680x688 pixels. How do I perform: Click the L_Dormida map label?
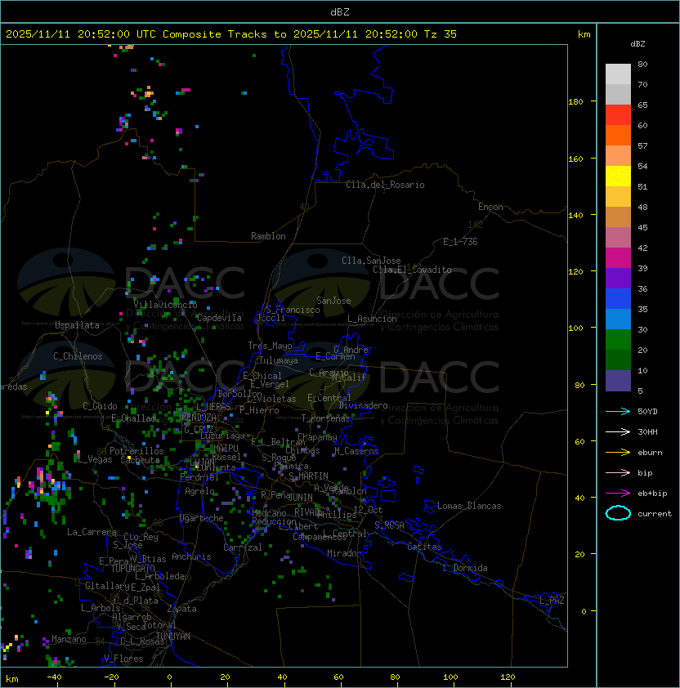465,568
